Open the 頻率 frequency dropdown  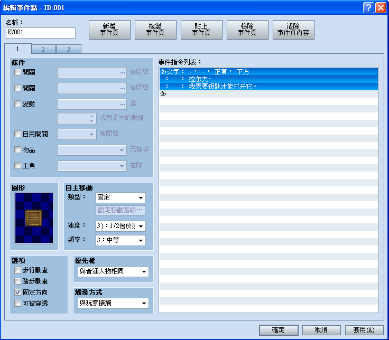(121, 240)
